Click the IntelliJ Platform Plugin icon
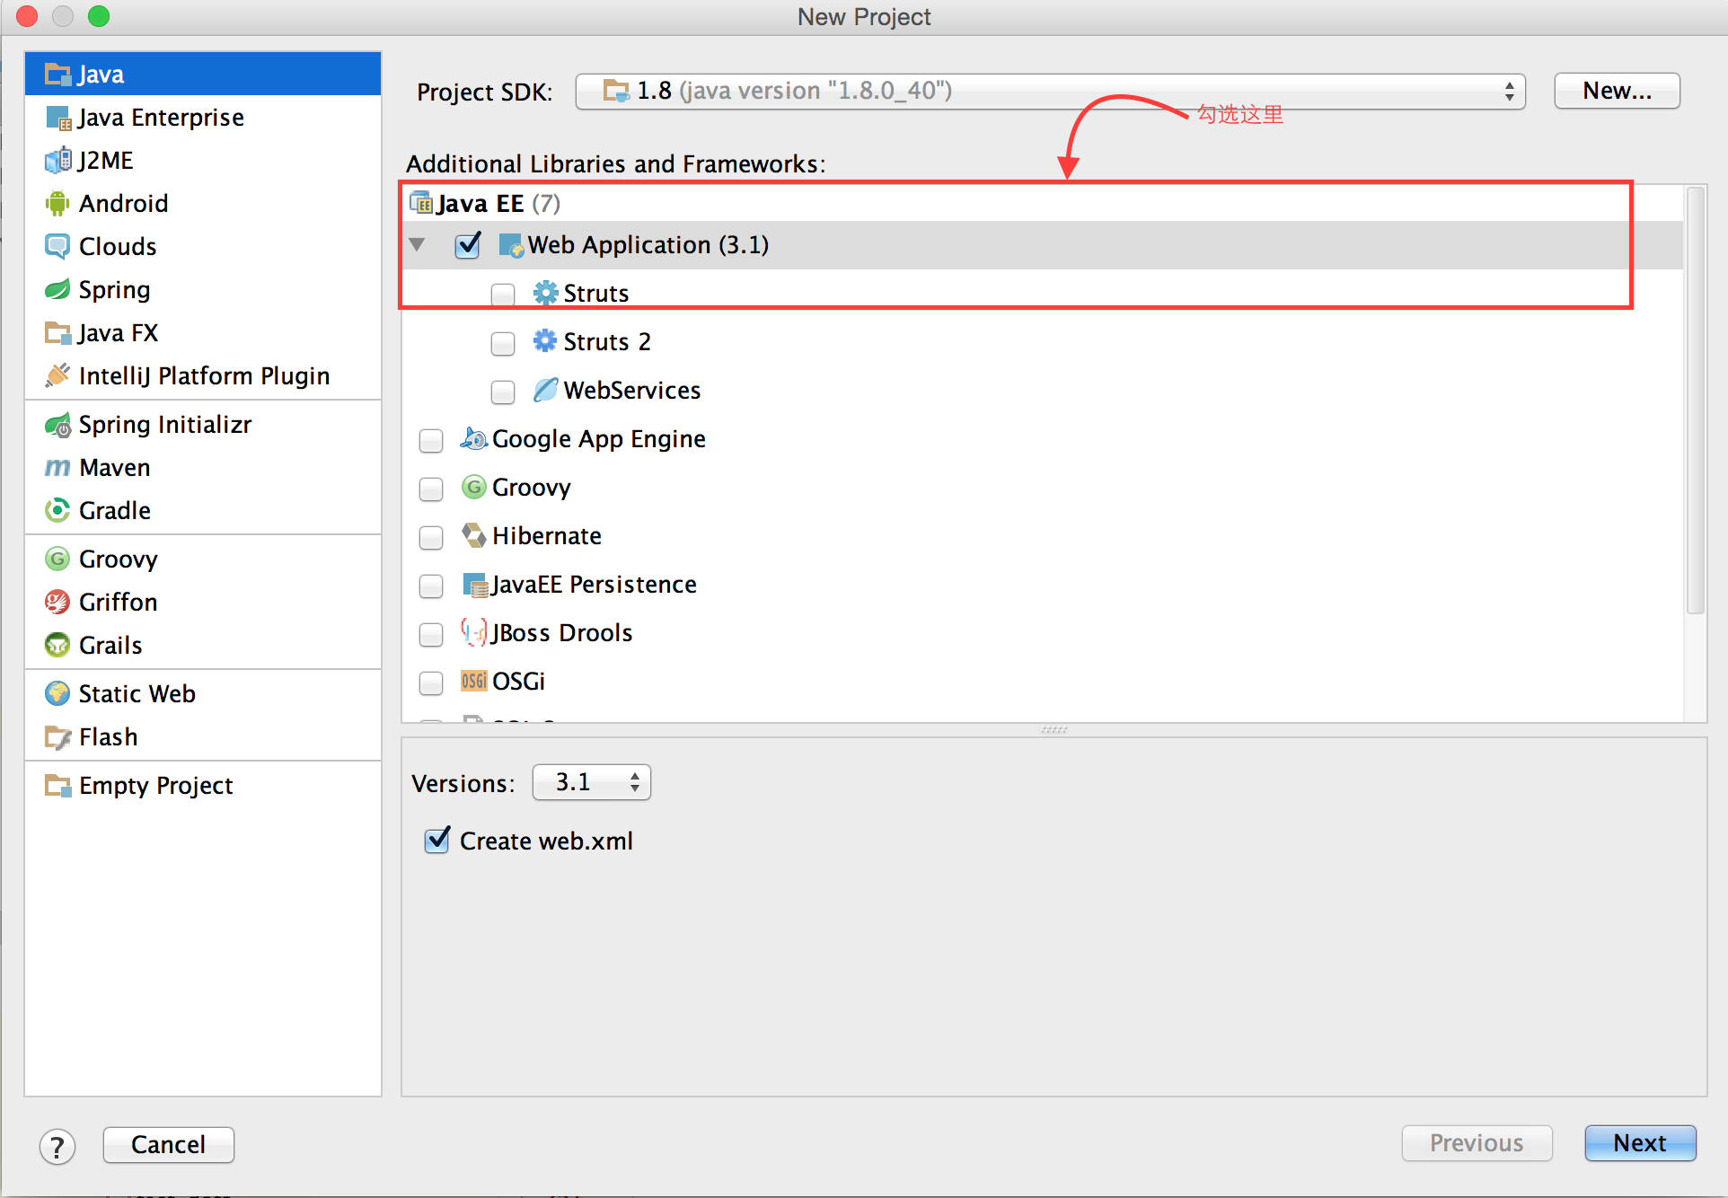Image resolution: width=1728 pixels, height=1198 pixels. [x=57, y=376]
